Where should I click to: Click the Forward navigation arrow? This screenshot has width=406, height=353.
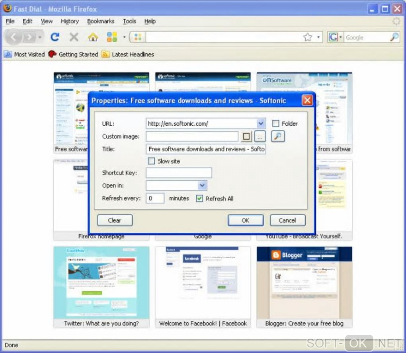pyautogui.click(x=29, y=37)
